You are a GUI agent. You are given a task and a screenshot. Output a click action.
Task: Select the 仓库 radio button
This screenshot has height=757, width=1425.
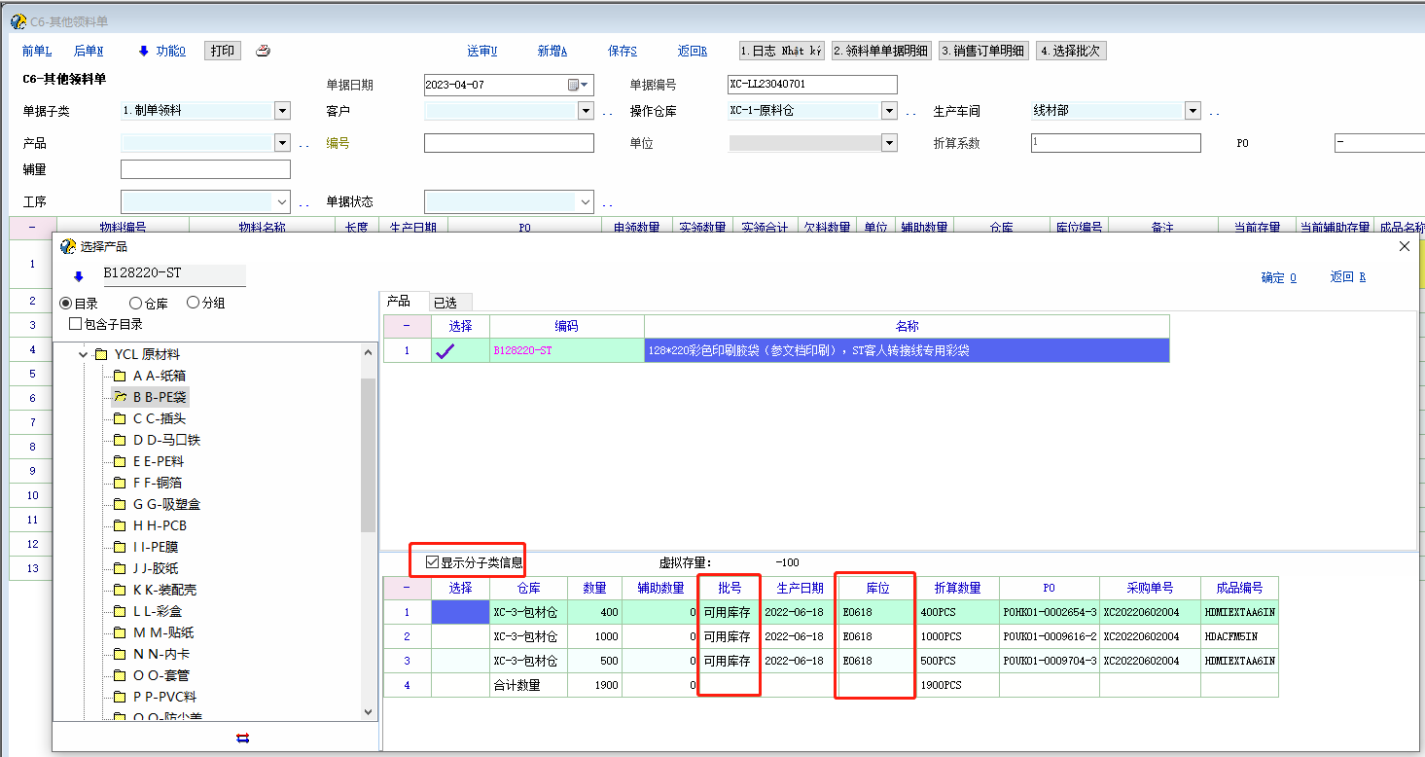pos(136,304)
